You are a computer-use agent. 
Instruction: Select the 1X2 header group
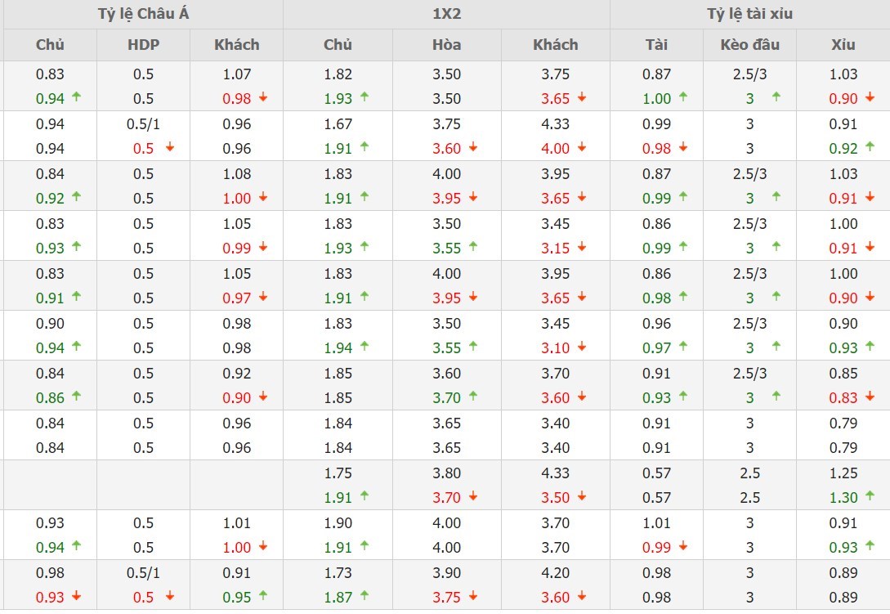coord(446,14)
